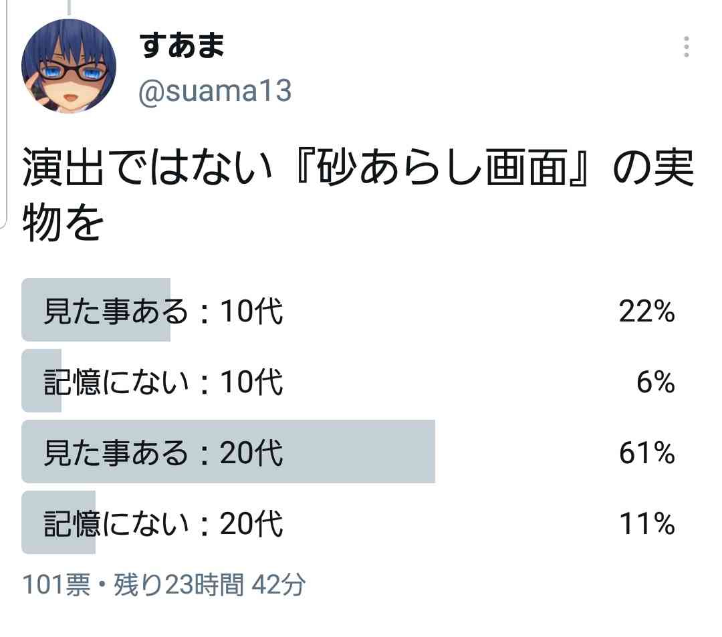Screen dimensions: 722x637
Task: Click the 残り23時間 42分 remaining time
Action: pos(209,585)
